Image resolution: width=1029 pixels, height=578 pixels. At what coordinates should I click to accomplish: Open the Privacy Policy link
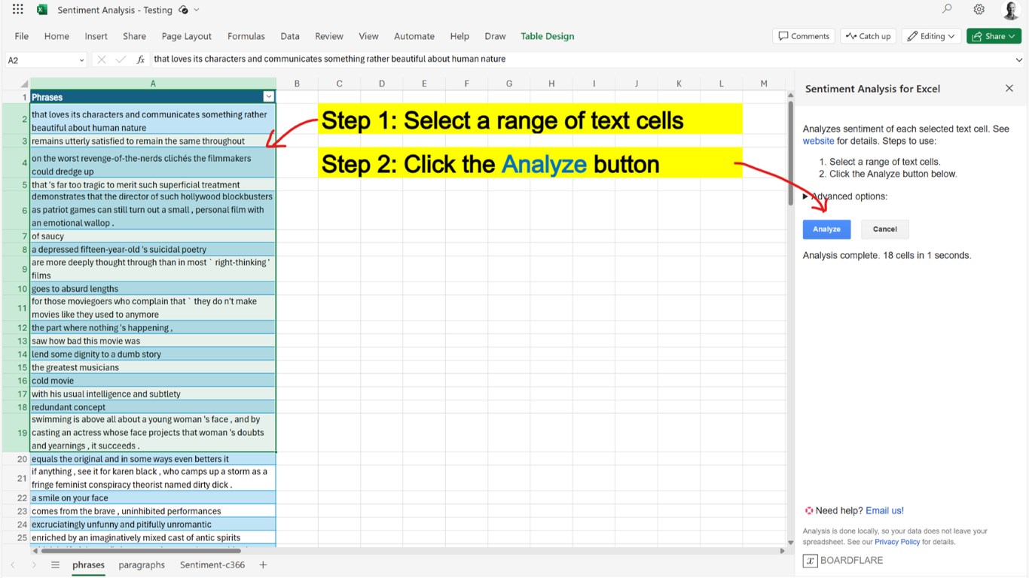click(897, 542)
